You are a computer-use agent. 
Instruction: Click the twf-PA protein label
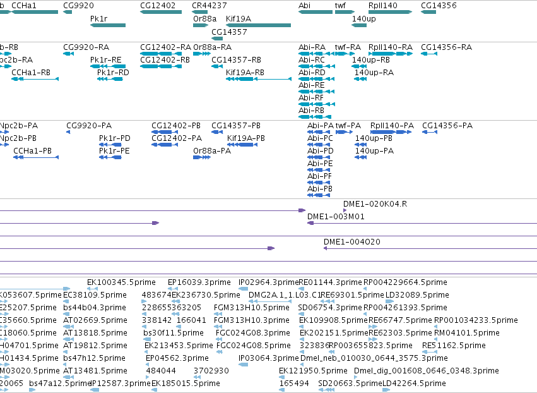[348, 126]
